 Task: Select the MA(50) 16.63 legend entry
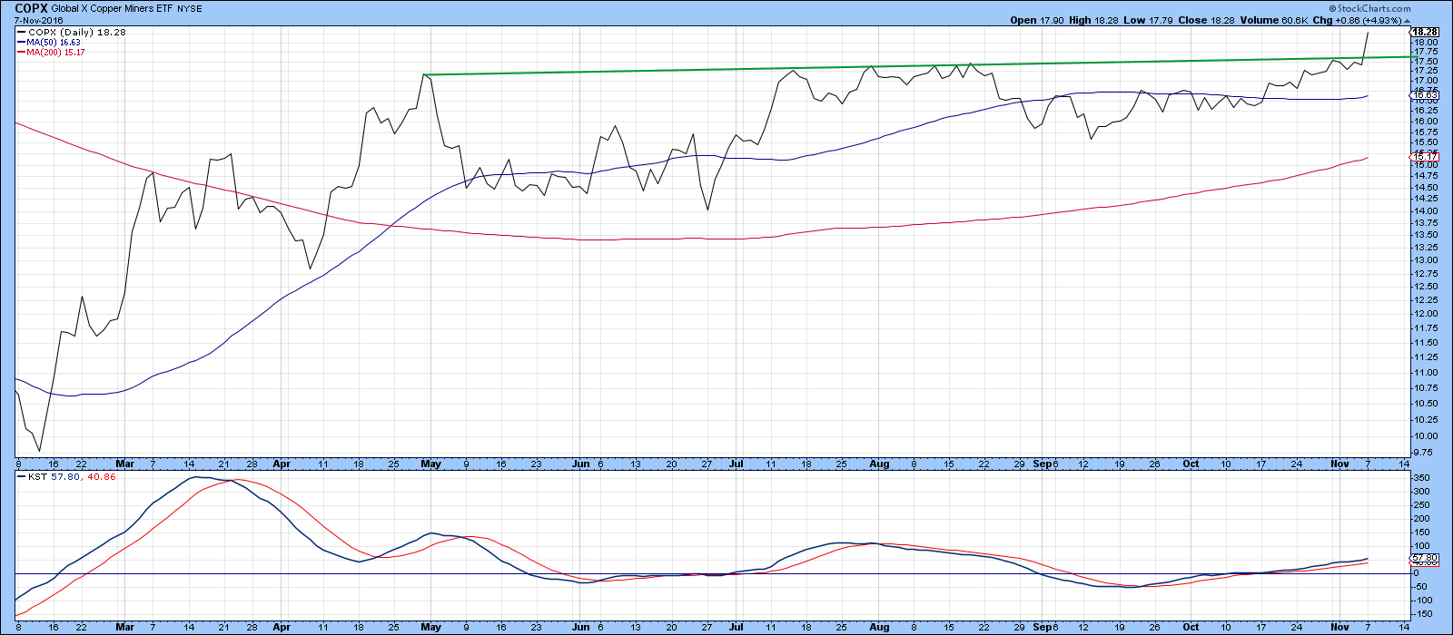coord(49,42)
